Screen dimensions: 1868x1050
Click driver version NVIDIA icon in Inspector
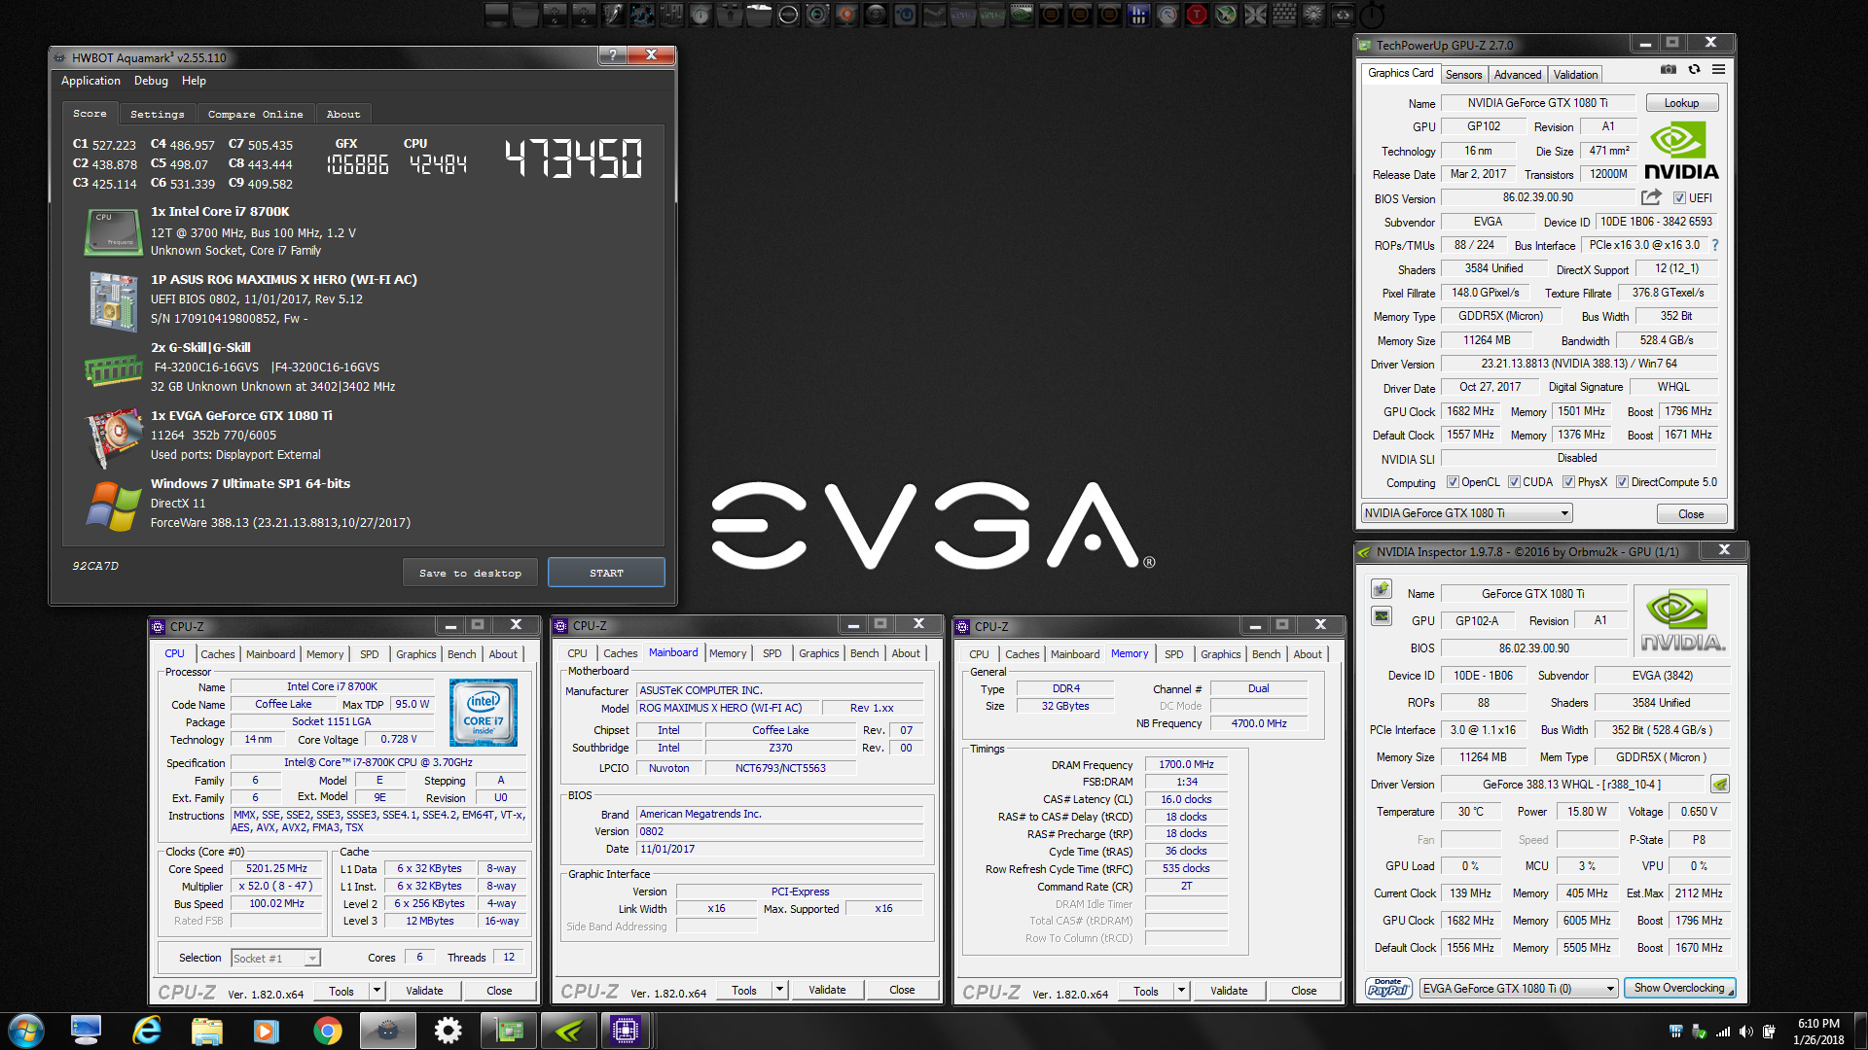pos(1720,785)
